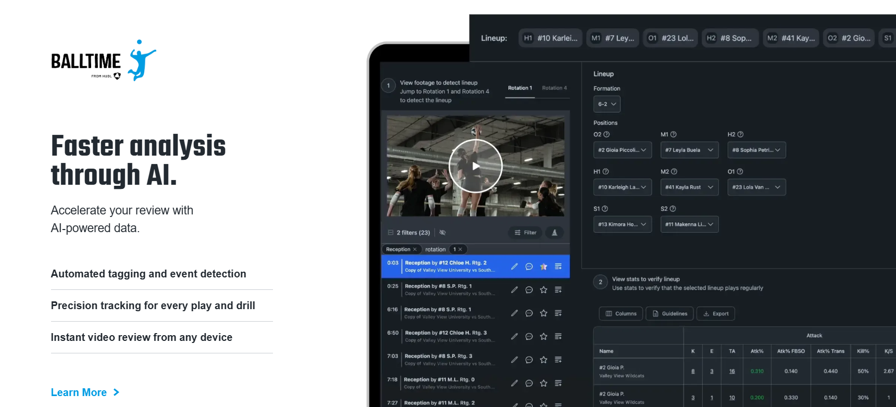
Task: Remove the Reception filter chip
Action: pos(415,249)
